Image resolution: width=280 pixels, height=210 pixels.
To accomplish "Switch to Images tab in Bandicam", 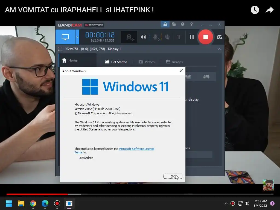I will pos(174,62).
